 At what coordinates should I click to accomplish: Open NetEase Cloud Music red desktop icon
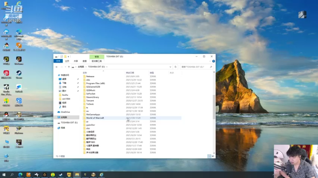point(6,74)
